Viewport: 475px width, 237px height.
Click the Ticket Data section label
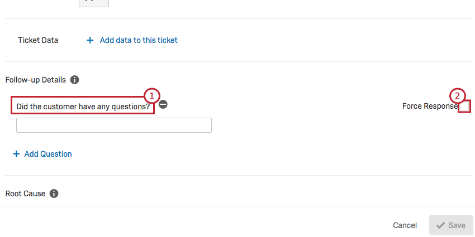(38, 40)
